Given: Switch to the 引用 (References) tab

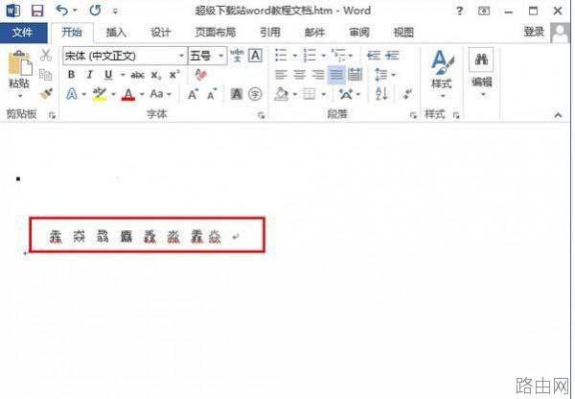Looking at the screenshot, I should point(270,33).
